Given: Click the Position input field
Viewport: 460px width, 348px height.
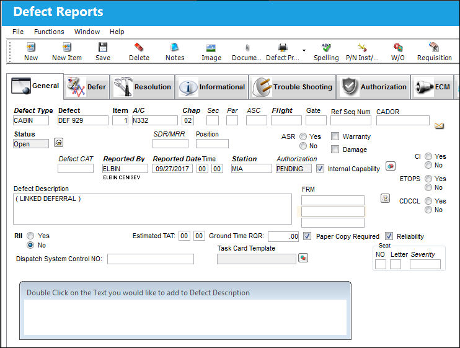Looking at the screenshot, I should click(x=212, y=143).
